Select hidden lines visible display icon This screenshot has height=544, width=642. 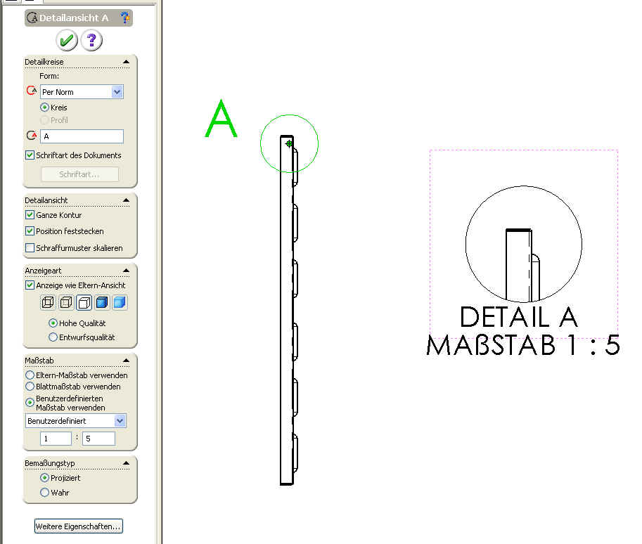[x=66, y=302]
